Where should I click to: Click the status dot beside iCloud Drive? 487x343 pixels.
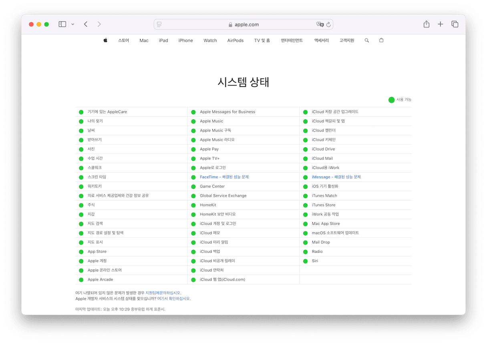coord(306,149)
